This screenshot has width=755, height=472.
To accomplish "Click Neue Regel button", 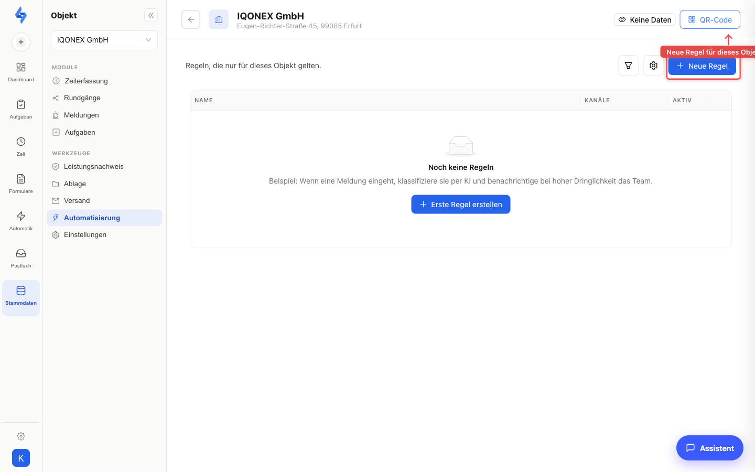I will (702, 66).
